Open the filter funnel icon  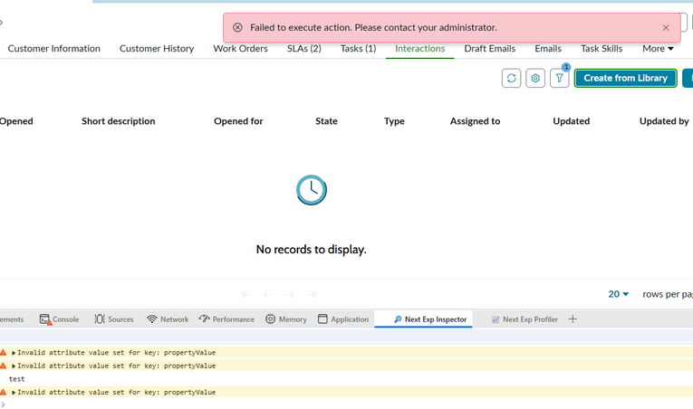point(559,79)
